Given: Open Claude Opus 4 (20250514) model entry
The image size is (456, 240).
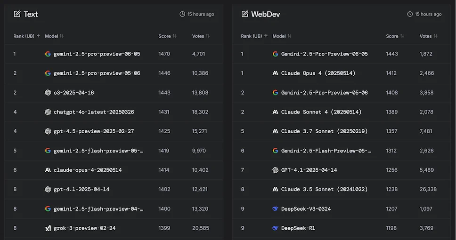Looking at the screenshot, I should (x=318, y=73).
